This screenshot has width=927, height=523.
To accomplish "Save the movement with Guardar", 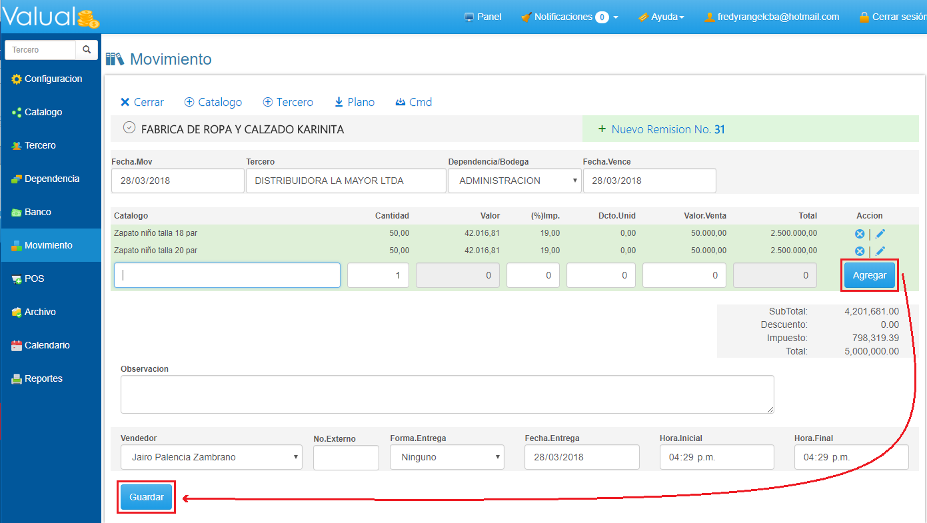I will pos(147,498).
